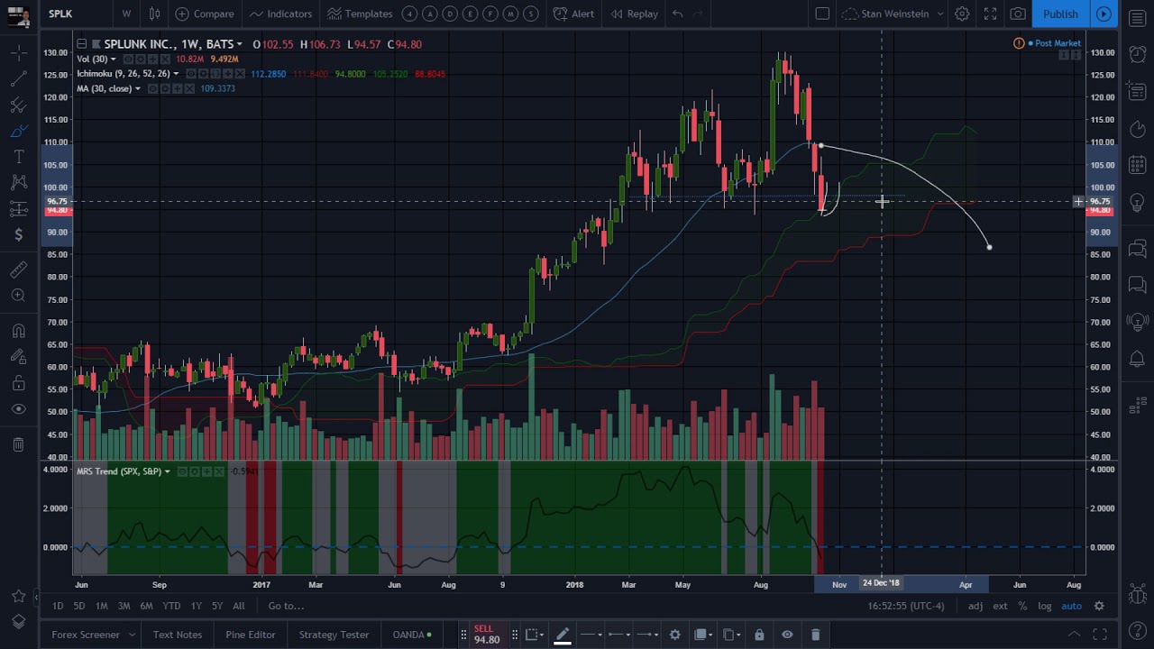Enter fullscreen mode
Screen dimensions: 1154x649
click(990, 14)
